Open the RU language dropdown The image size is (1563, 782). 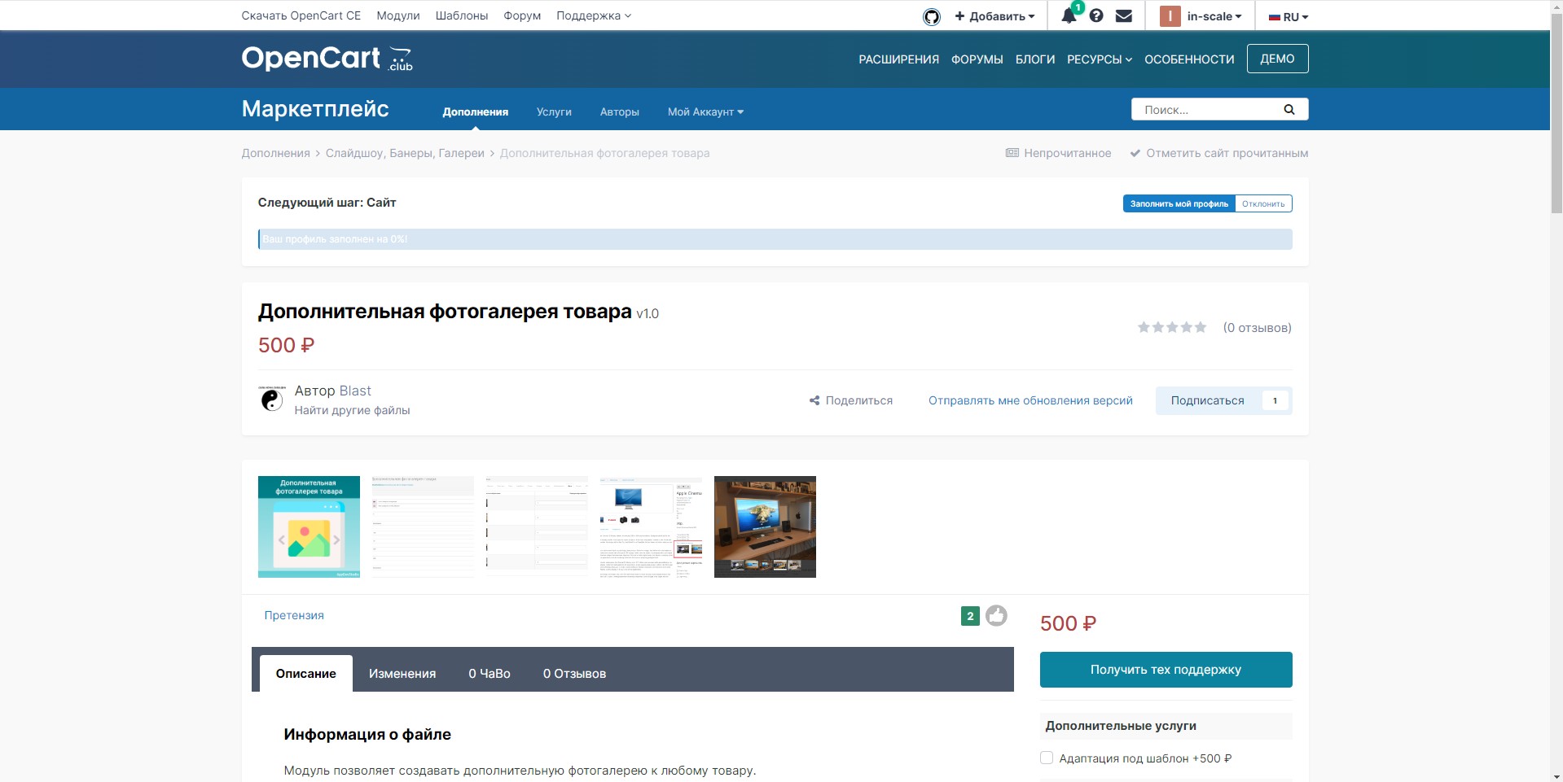pos(1289,16)
